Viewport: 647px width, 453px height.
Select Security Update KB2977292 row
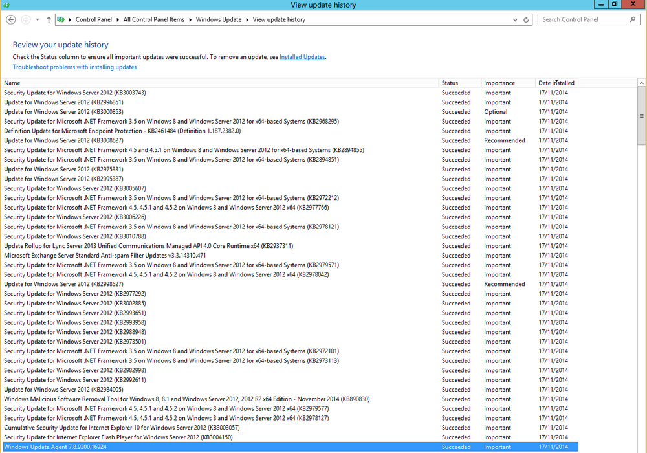click(291, 294)
